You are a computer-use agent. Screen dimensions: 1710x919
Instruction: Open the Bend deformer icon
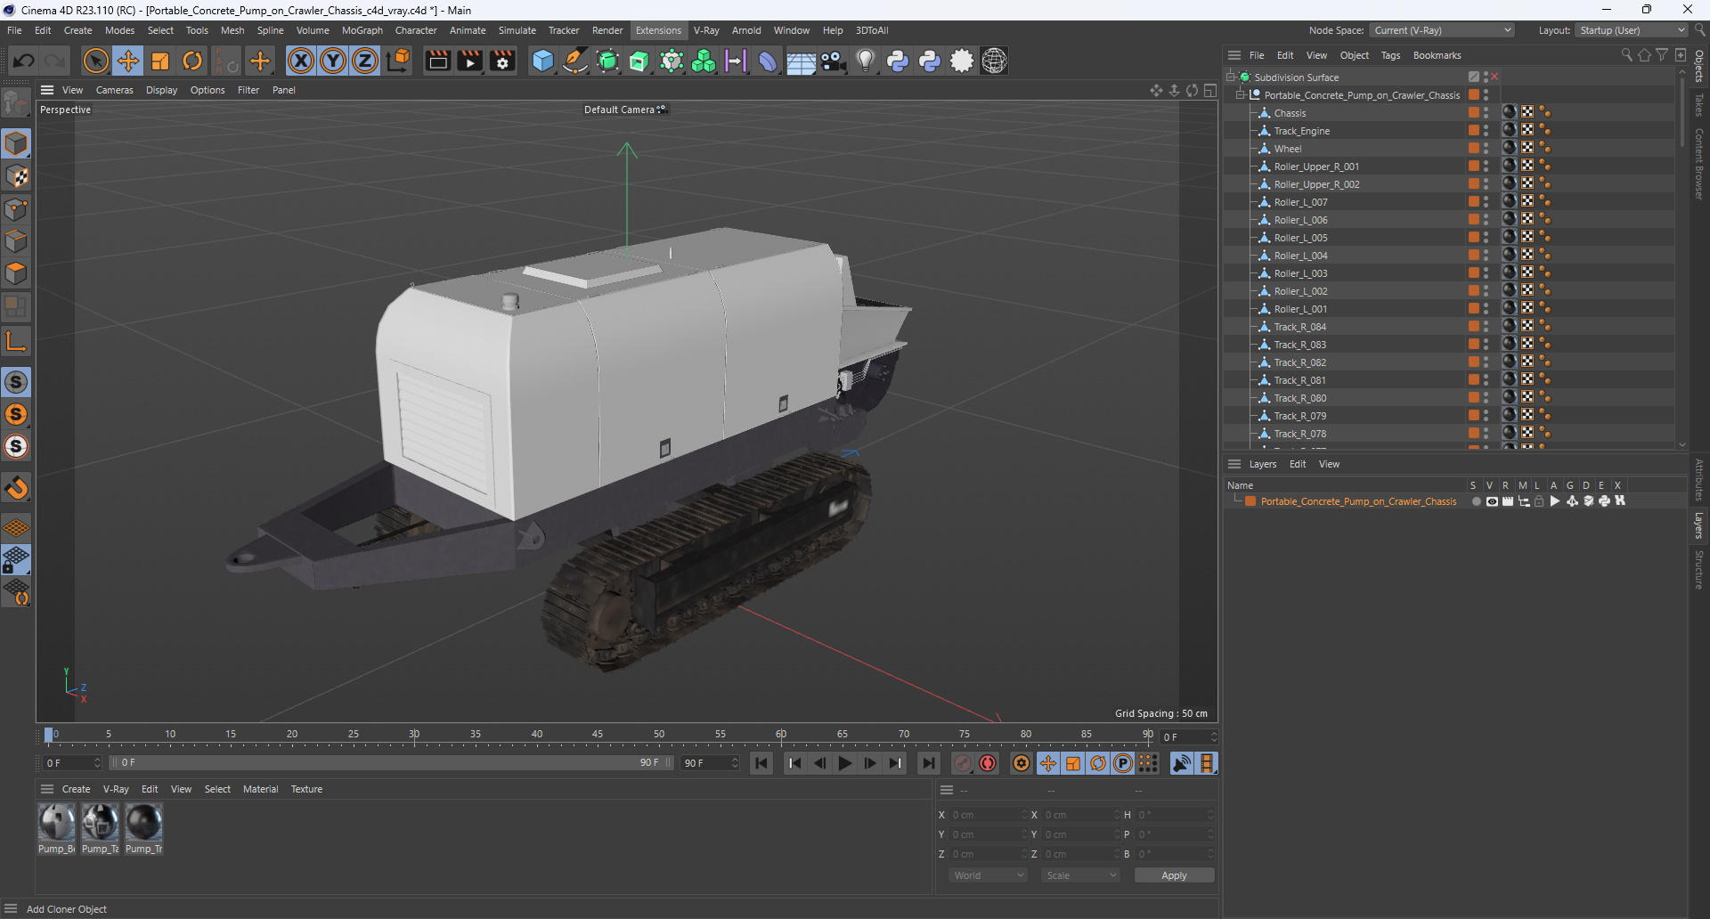pos(767,61)
